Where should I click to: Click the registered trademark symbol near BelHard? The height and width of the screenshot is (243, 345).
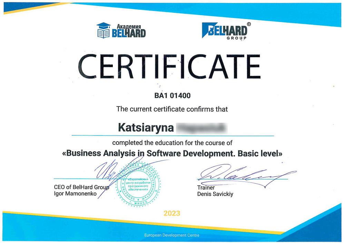pyautogui.click(x=249, y=24)
